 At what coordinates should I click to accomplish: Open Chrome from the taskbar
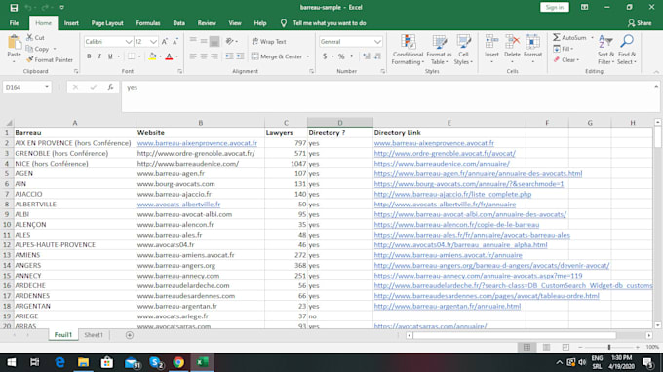tap(178, 362)
